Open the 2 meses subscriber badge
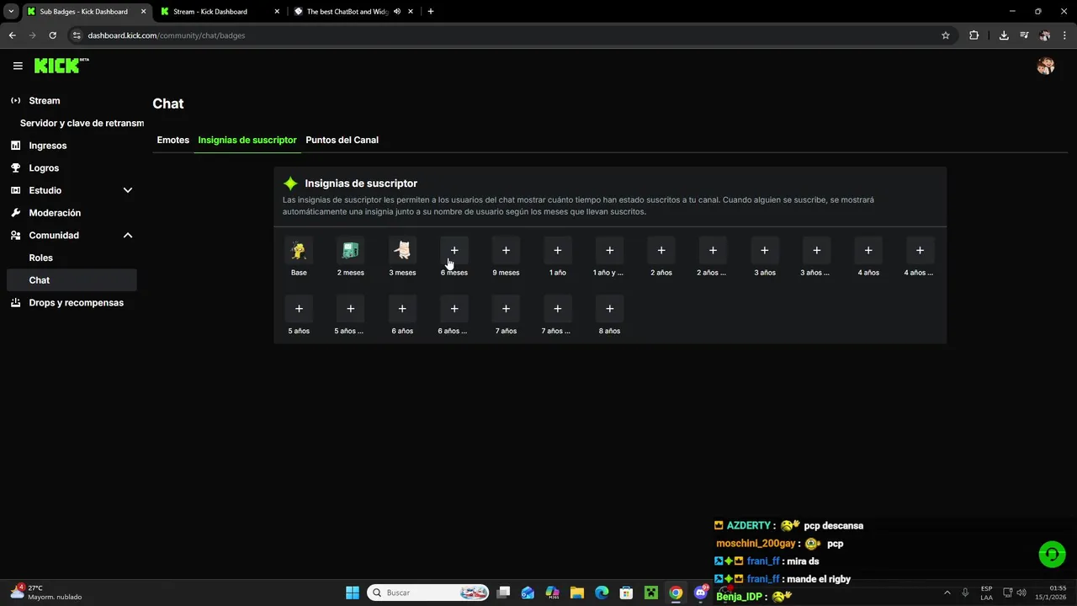The height and width of the screenshot is (606, 1077). 351,250
